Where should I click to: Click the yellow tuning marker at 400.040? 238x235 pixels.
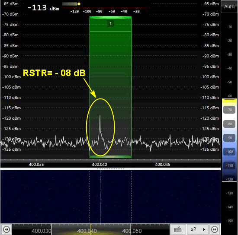(x=91, y=229)
